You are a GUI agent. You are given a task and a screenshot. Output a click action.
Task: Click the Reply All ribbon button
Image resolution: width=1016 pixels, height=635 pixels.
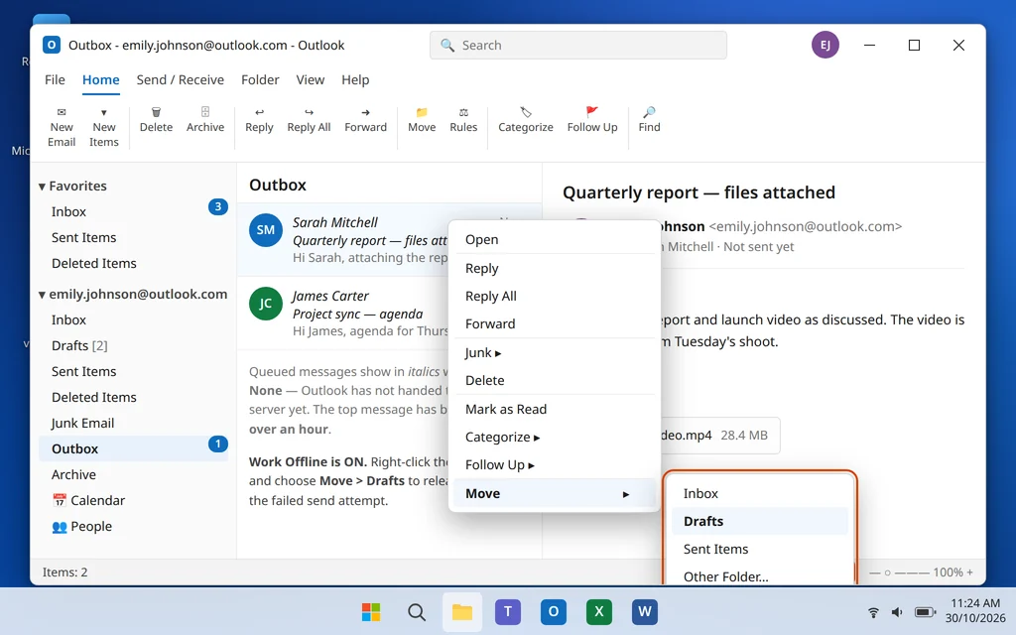[x=309, y=120]
